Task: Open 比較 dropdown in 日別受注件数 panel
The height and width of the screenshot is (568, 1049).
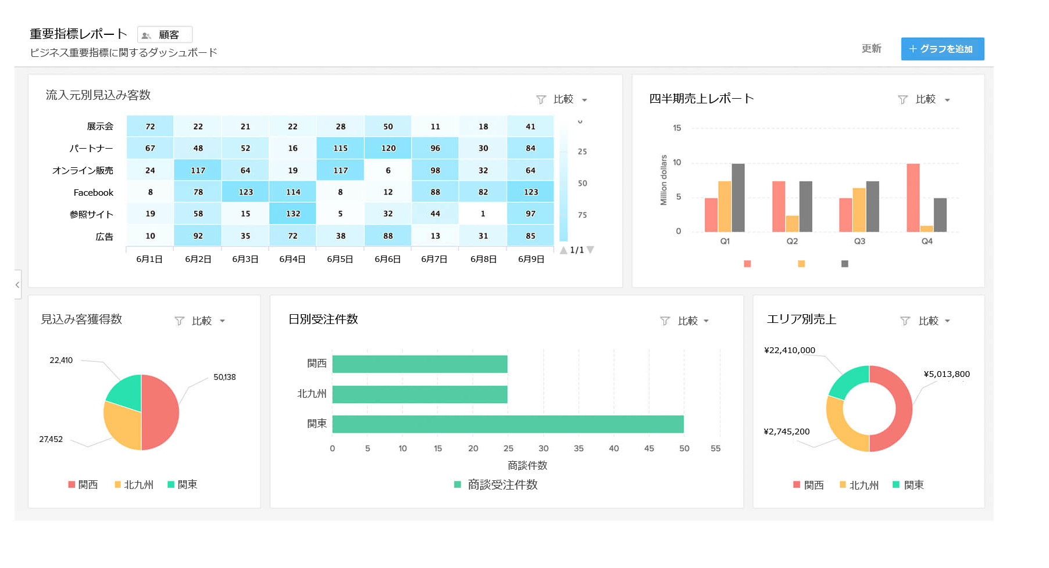Action: point(694,321)
